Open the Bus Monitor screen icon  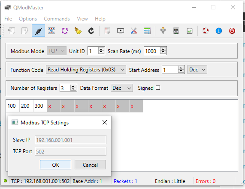coord(121,31)
